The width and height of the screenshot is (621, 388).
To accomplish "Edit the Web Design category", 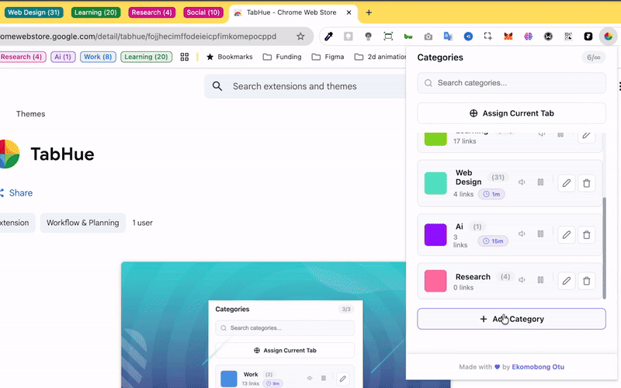I will [x=567, y=183].
